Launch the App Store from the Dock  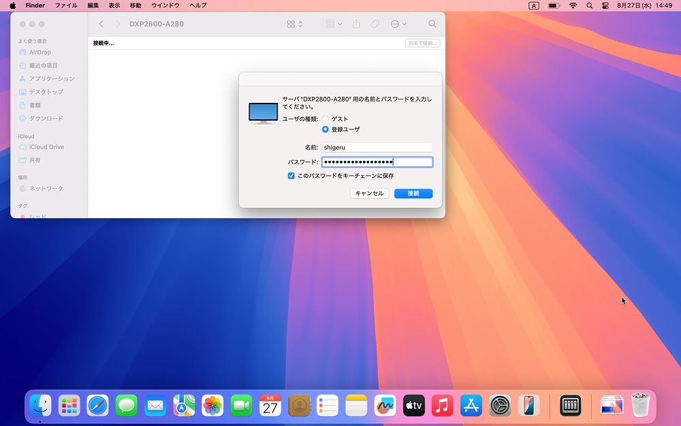[471, 406]
